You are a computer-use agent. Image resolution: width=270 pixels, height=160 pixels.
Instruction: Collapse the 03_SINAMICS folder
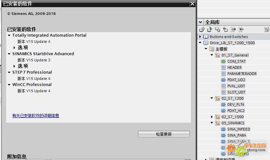(x=212, y=123)
